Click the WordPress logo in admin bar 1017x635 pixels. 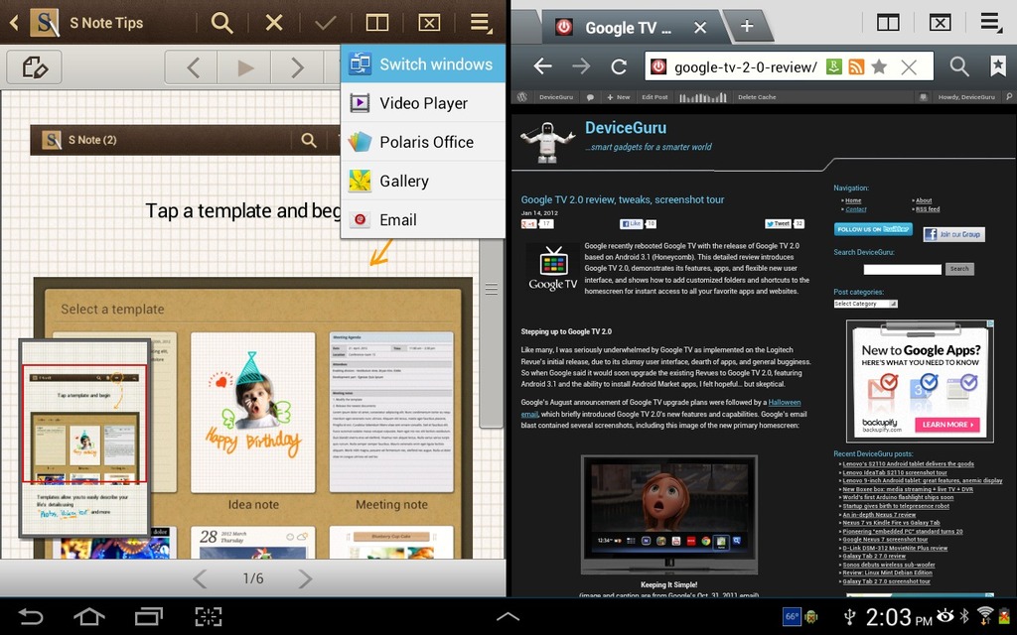(x=522, y=97)
